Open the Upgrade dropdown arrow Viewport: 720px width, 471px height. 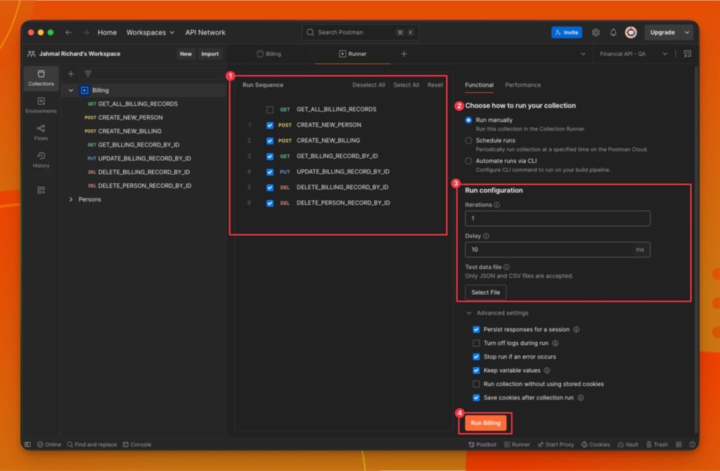pos(687,32)
